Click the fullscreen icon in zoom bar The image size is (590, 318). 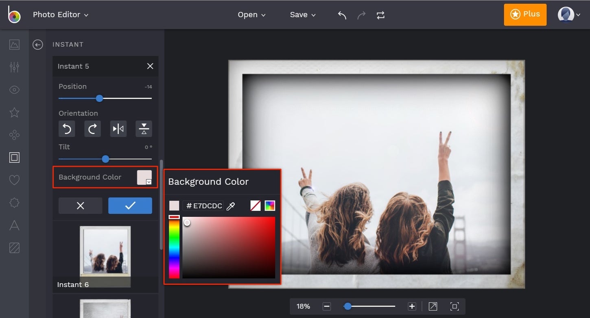point(455,306)
